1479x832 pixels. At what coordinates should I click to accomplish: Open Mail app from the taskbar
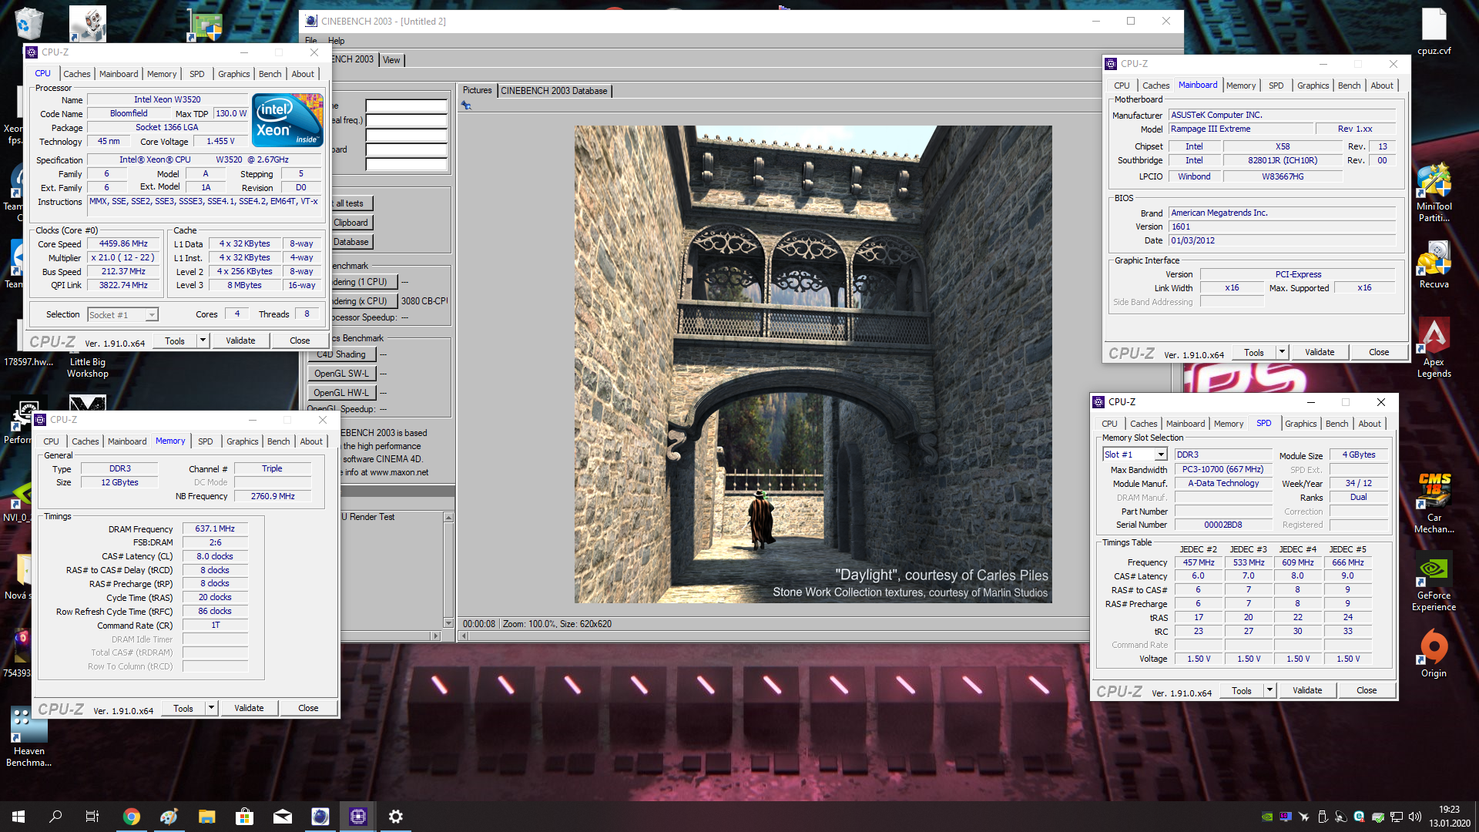point(283,817)
